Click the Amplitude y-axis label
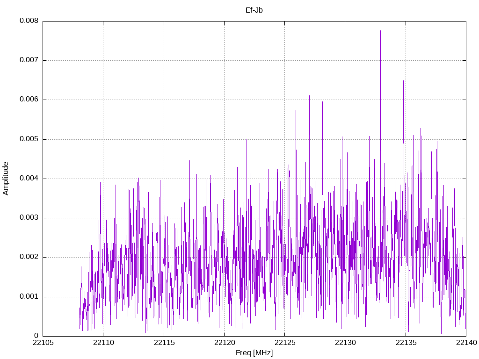 tap(6, 179)
